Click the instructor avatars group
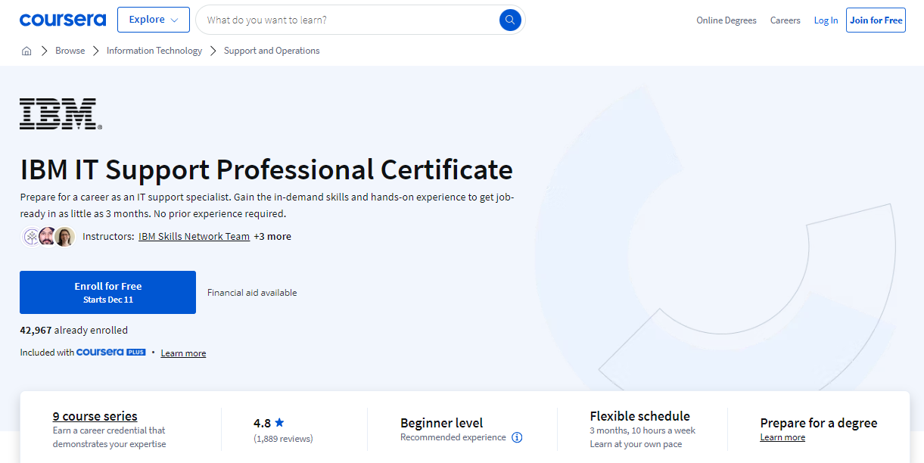Image resolution: width=924 pixels, height=463 pixels. (48, 237)
